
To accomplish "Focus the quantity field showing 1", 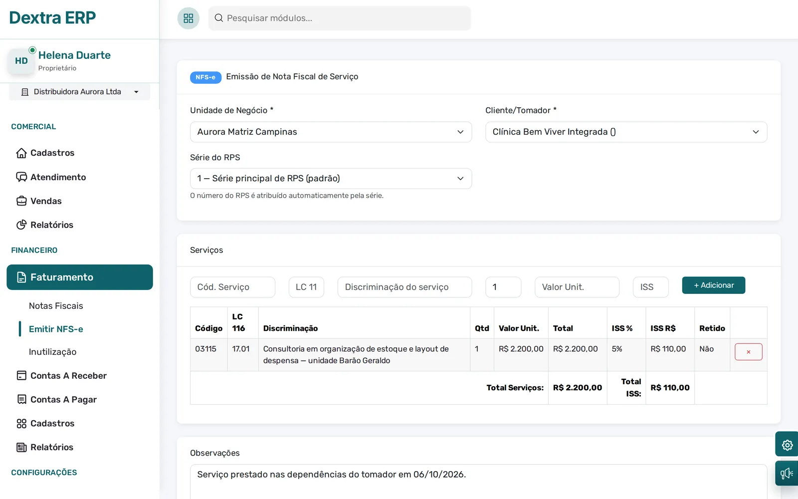I will click(x=503, y=287).
